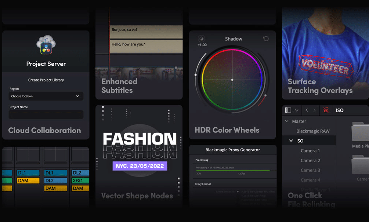Image resolution: width=369 pixels, height=222 pixels.
Task: Toggle the bin list sidebar panel icon
Action: coord(288,110)
